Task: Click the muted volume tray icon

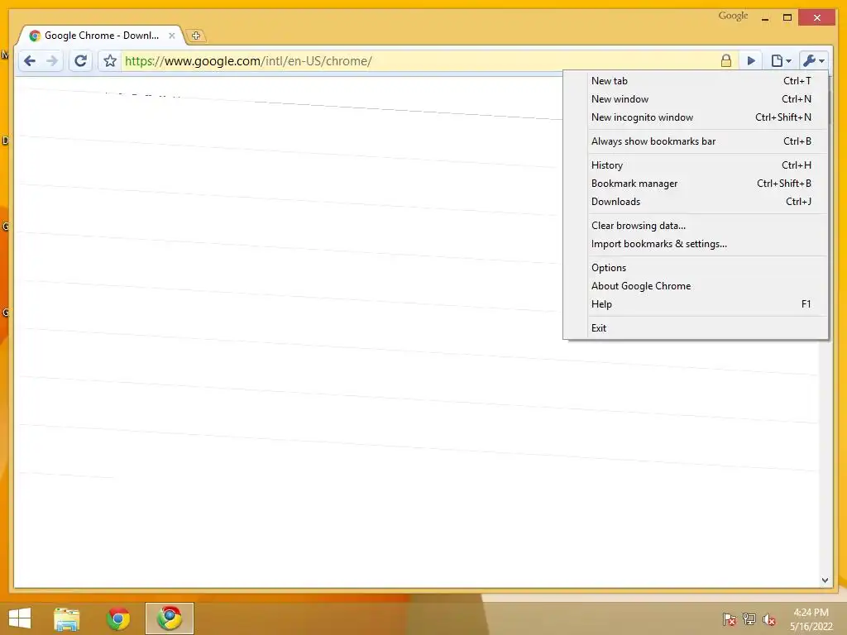Action: click(769, 619)
